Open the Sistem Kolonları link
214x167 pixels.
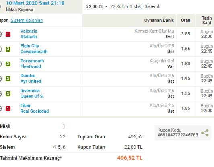[x=27, y=20]
